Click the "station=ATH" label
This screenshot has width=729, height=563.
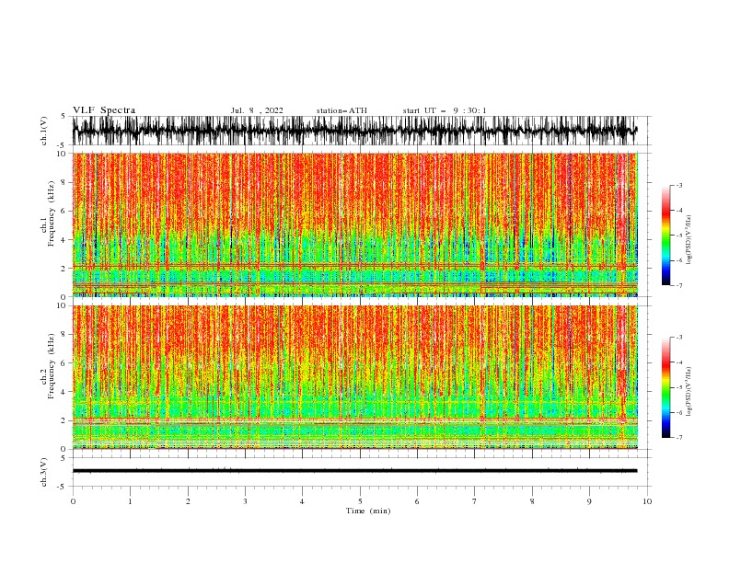[341, 110]
